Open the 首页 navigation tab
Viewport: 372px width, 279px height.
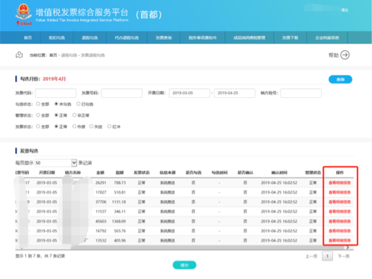click(x=28, y=37)
